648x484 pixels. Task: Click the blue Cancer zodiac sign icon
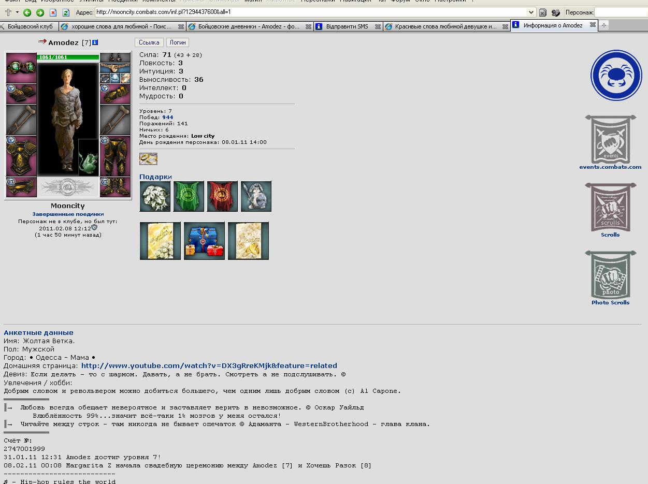[616, 76]
